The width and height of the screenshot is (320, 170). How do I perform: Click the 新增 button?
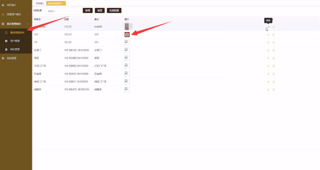[88, 11]
